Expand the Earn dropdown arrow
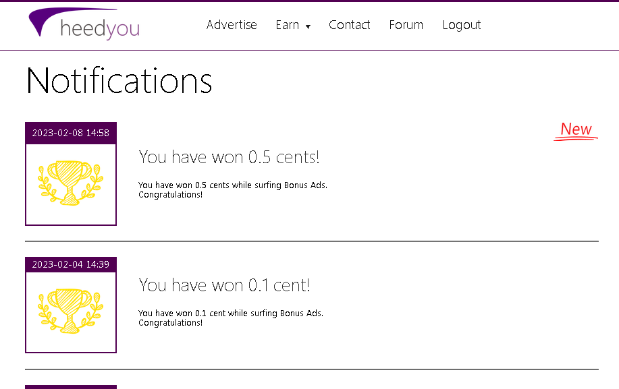 click(308, 26)
